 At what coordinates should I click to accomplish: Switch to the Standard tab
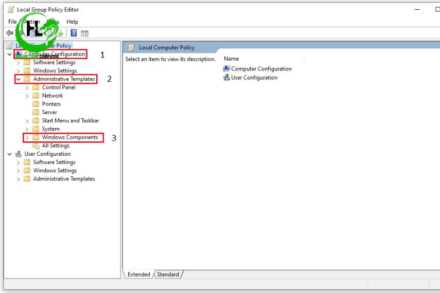tap(168, 274)
